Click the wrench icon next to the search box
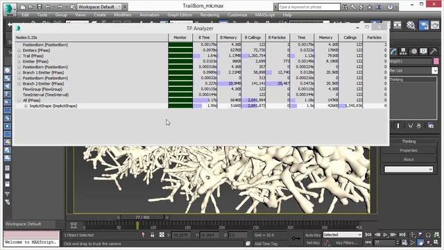Screen dimensions: 444x250 click(x=353, y=7)
